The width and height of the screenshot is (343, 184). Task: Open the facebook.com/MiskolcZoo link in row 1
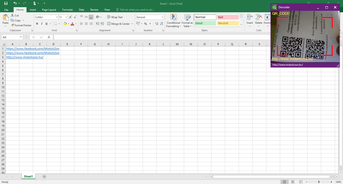coord(33,48)
